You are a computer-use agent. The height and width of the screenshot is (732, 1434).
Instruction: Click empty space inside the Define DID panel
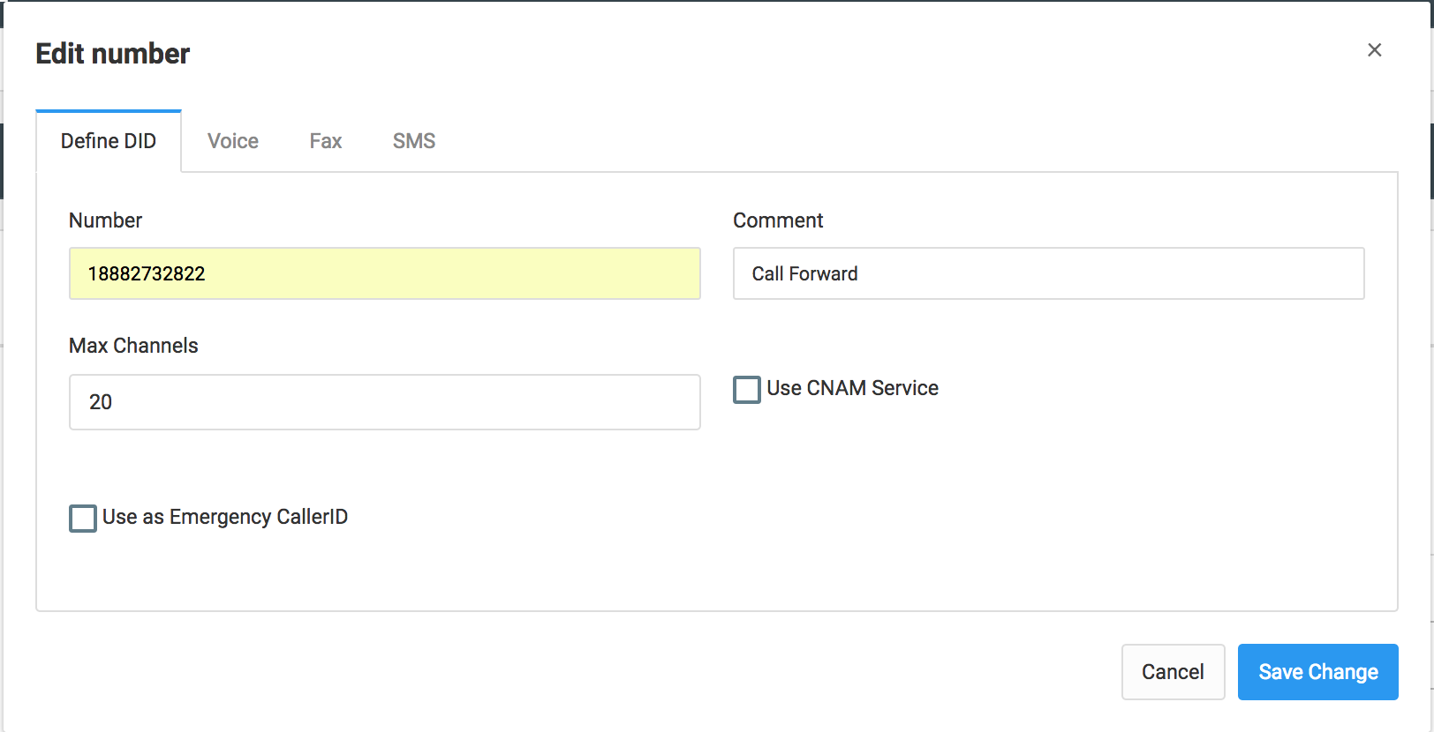coord(883,529)
